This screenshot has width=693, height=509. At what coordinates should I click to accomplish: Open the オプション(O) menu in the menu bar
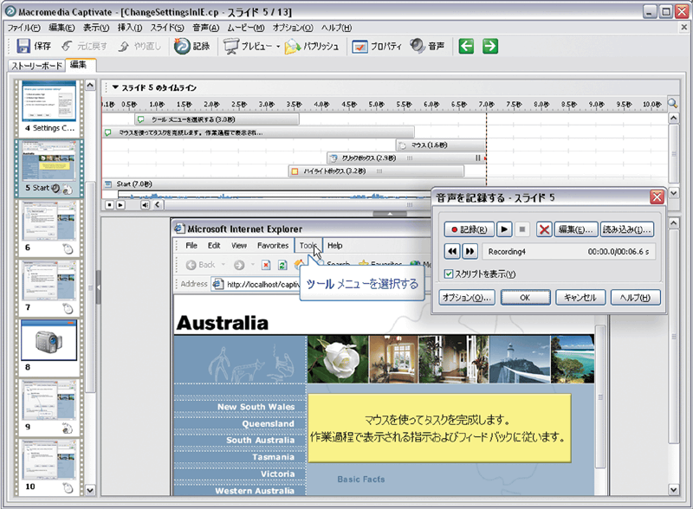click(293, 28)
